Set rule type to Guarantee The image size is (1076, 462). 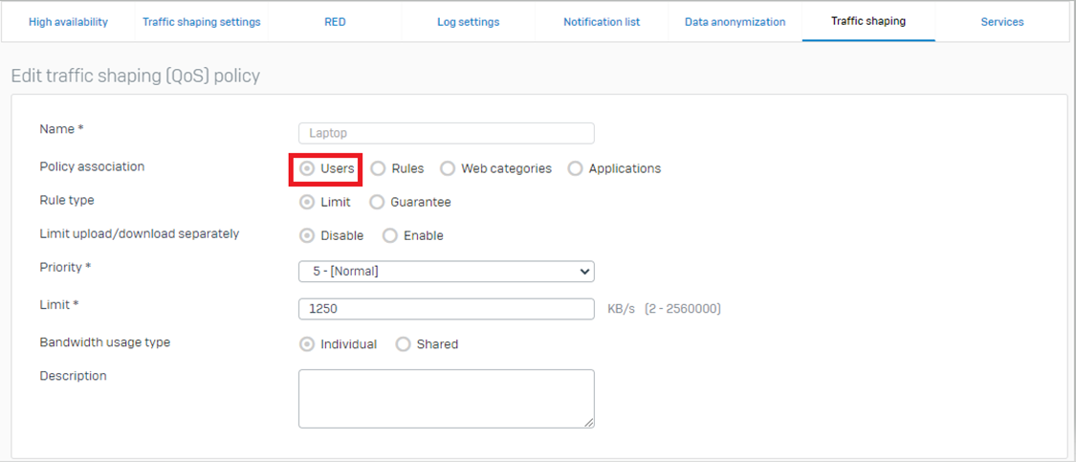point(377,202)
